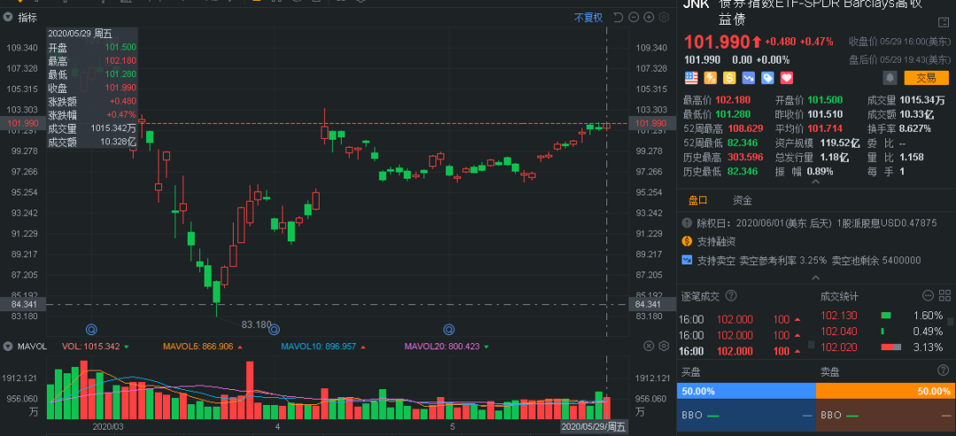Collapse the MAVOL indicator panel arrow

coord(9,347)
